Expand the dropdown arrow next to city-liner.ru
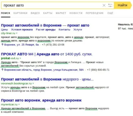Image resolution: width=133 pixels, height=116 pixels. point(17,33)
